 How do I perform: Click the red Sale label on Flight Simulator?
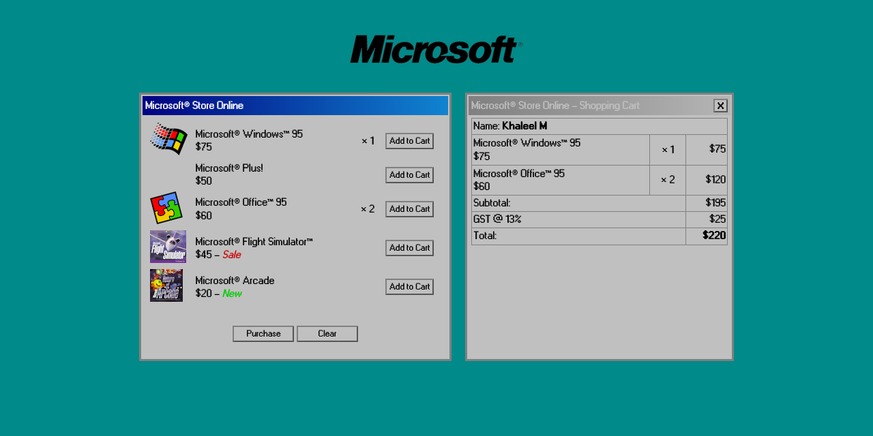[x=231, y=254]
